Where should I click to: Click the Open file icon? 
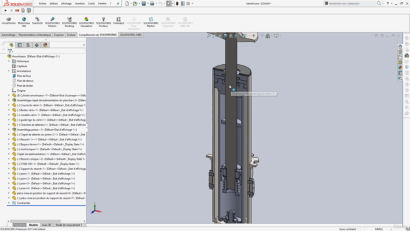pos(135,3)
